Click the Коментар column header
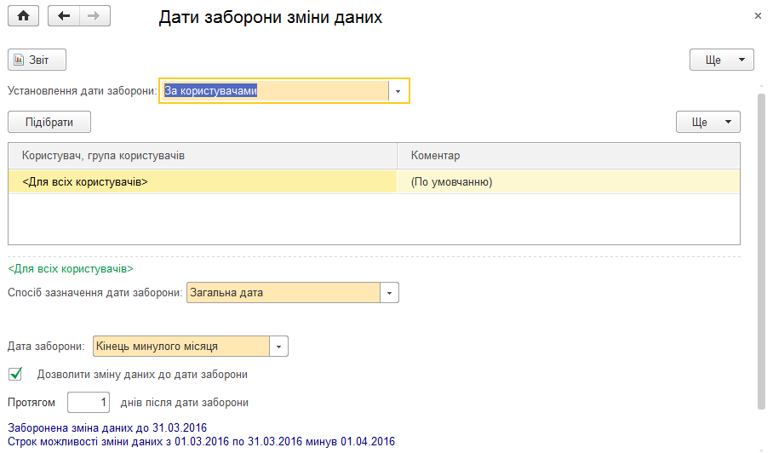Image resolution: width=773 pixels, height=453 pixels. point(569,156)
